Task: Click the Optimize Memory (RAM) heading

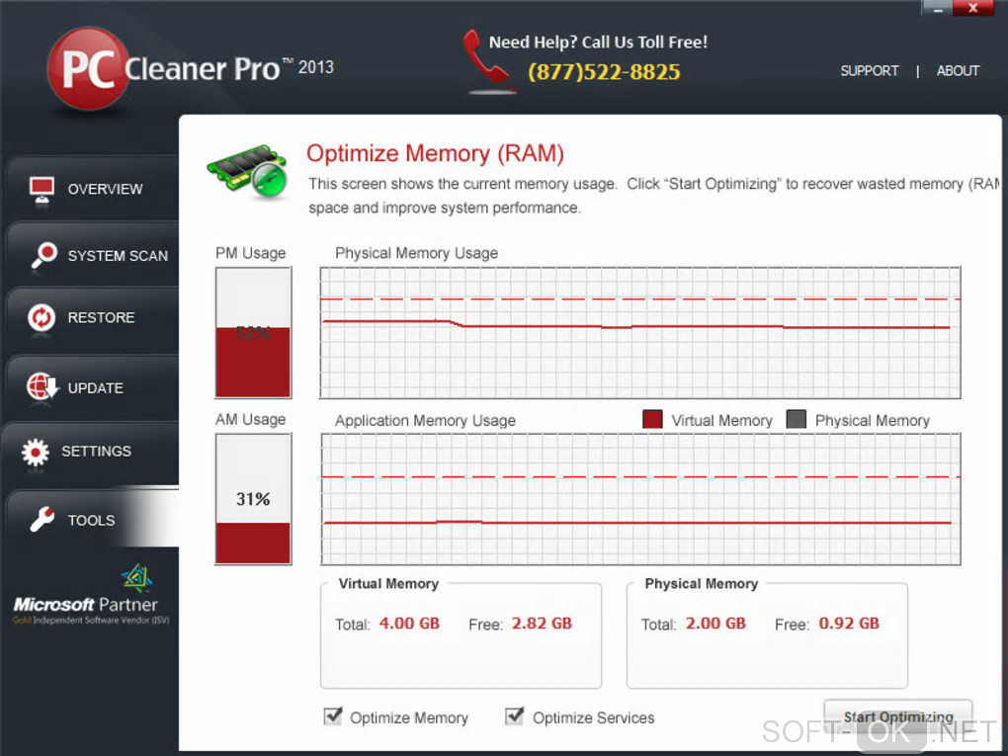Action: [x=435, y=153]
